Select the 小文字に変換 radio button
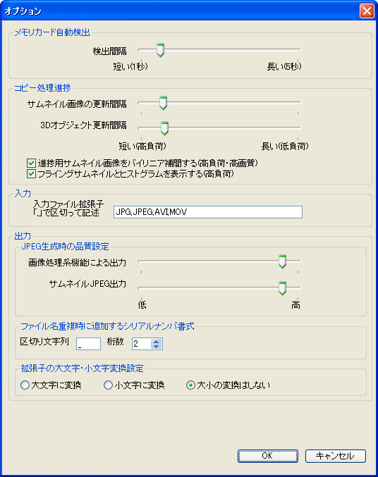The width and height of the screenshot is (378, 477). click(108, 385)
